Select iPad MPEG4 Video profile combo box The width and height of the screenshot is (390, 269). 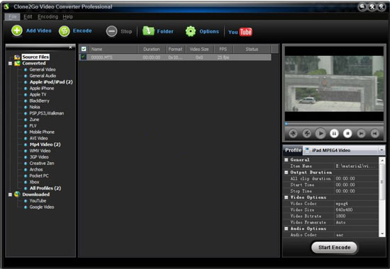pyautogui.click(x=344, y=150)
